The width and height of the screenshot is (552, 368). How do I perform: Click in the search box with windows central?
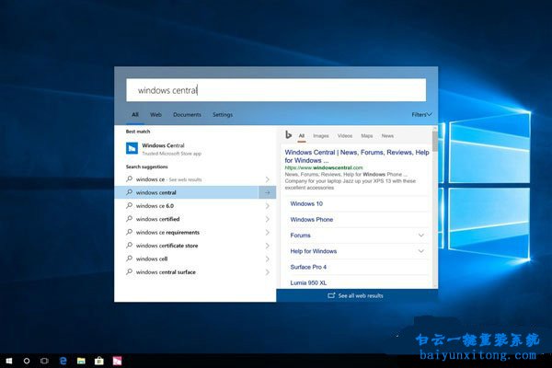[276, 90]
